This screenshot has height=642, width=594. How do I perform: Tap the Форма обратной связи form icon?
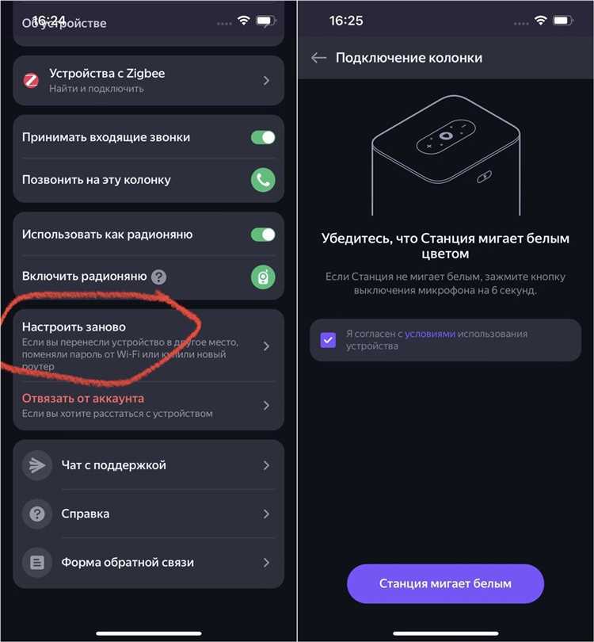[36, 563]
